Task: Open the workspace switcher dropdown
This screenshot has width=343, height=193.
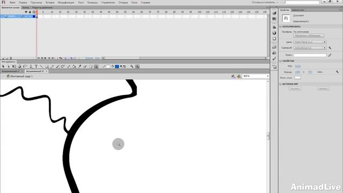Action: (x=265, y=2)
